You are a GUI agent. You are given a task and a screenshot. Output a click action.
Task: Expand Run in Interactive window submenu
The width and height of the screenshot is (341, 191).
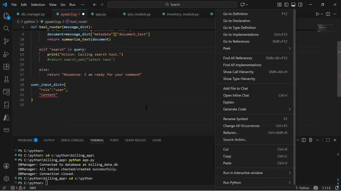point(255,173)
